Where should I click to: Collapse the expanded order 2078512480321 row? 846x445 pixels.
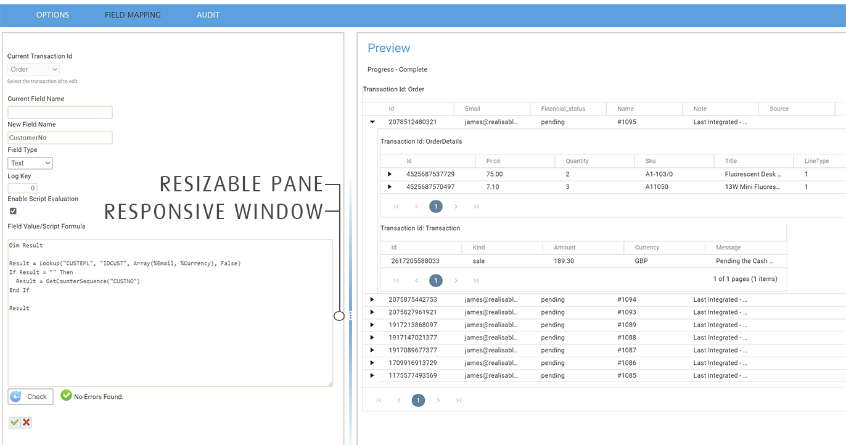[x=372, y=122]
